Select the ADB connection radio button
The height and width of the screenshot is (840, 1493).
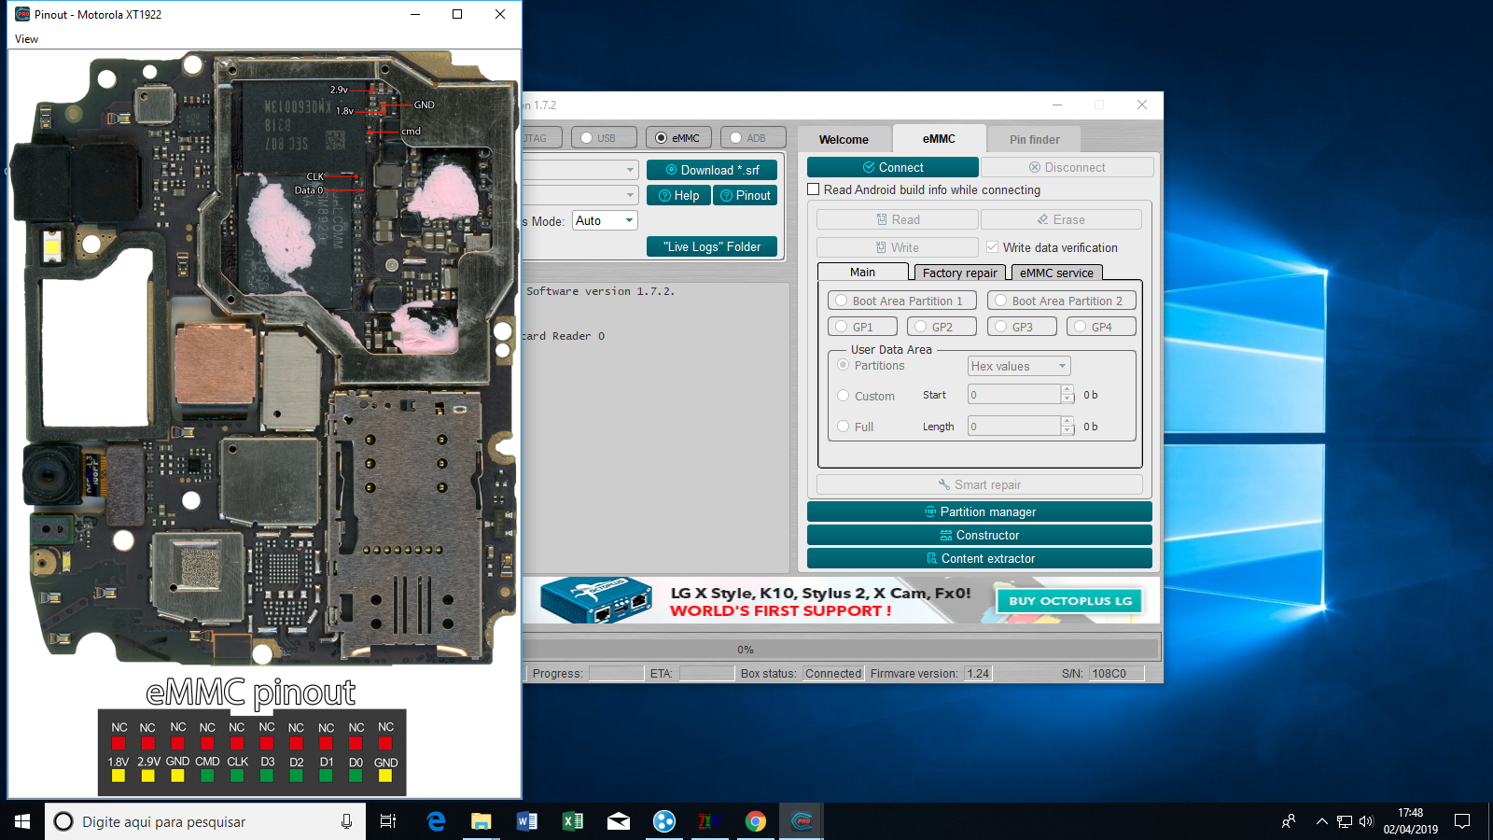(736, 138)
